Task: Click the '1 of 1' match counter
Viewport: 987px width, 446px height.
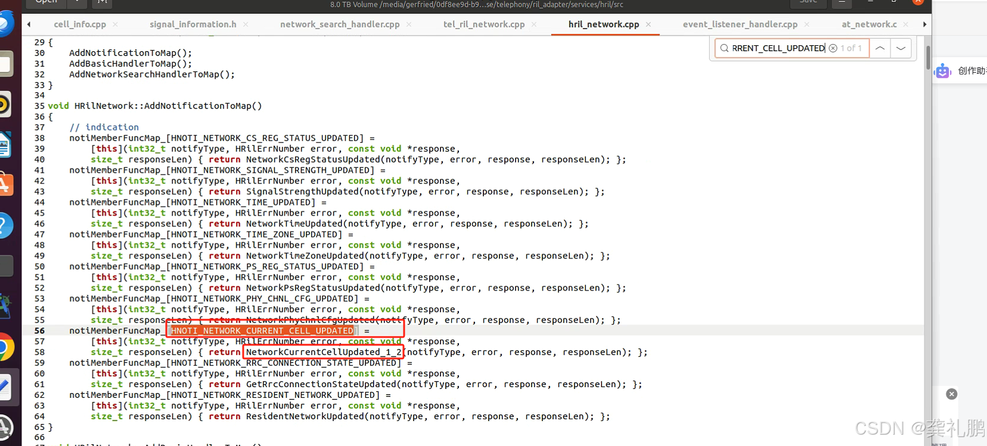Action: 851,48
